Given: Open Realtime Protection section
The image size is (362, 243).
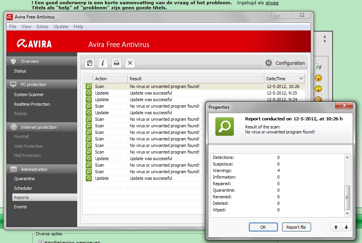Looking at the screenshot, I should [32, 104].
